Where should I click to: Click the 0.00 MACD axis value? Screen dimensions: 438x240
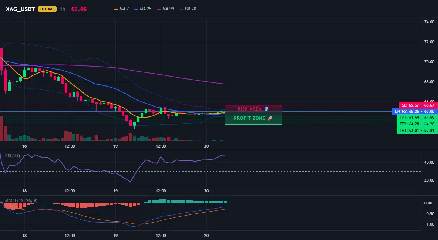pos(428,203)
